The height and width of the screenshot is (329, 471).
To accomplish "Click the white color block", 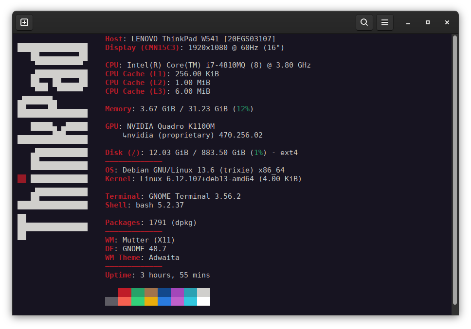I will click(x=204, y=301).
